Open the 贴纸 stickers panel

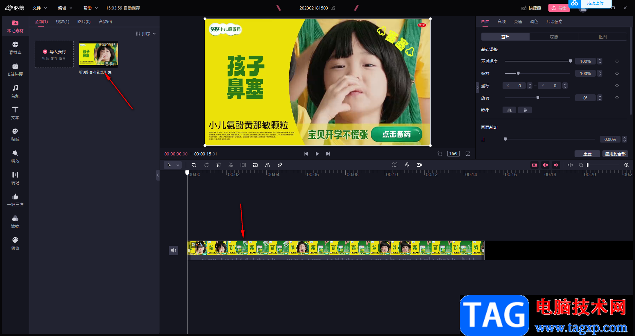pos(15,135)
